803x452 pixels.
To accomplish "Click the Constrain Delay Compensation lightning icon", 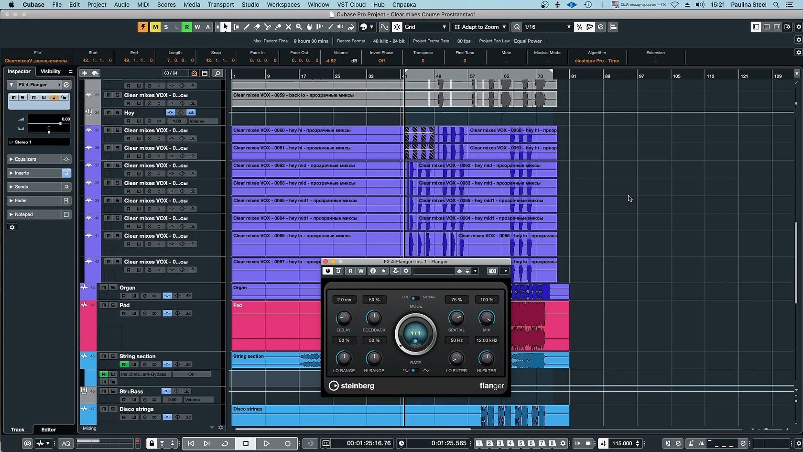I will [142, 27].
